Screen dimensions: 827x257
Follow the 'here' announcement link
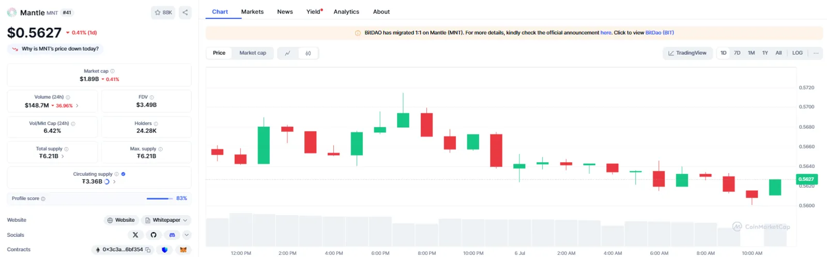[606, 33]
